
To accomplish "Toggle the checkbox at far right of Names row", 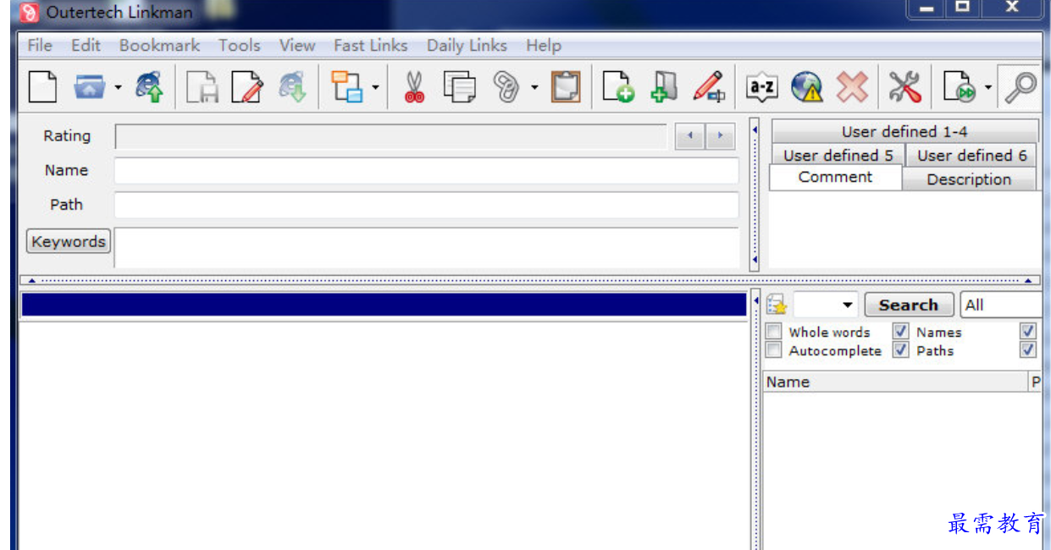I will 1028,332.
